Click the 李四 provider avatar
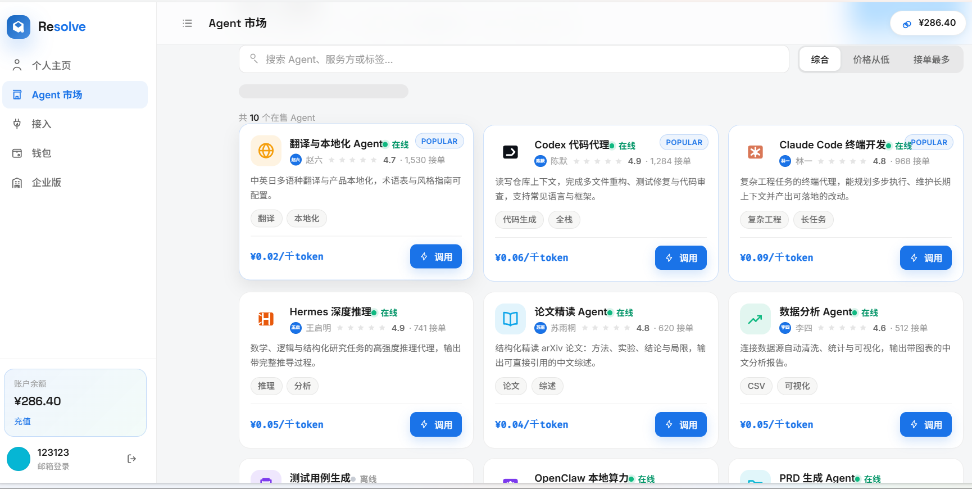 [785, 328]
